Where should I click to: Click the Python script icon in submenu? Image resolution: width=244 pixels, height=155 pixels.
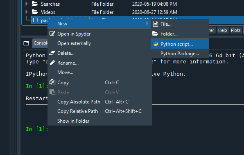pyautogui.click(x=156, y=44)
